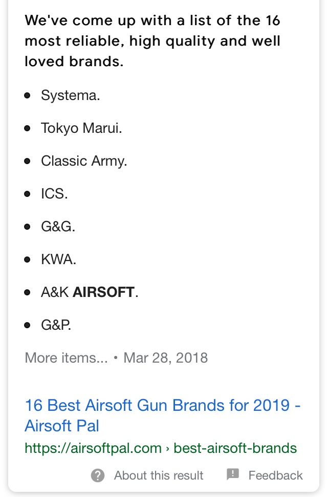
Task: Select the 'About this result' text
Action: click(x=159, y=475)
